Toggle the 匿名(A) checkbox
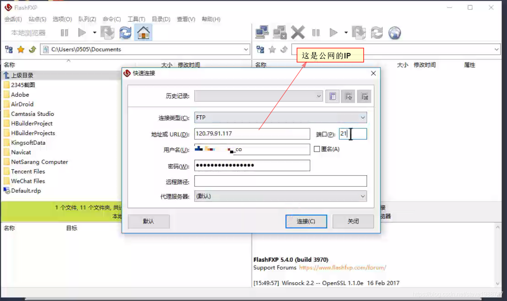The width and height of the screenshot is (507, 301). [x=317, y=149]
